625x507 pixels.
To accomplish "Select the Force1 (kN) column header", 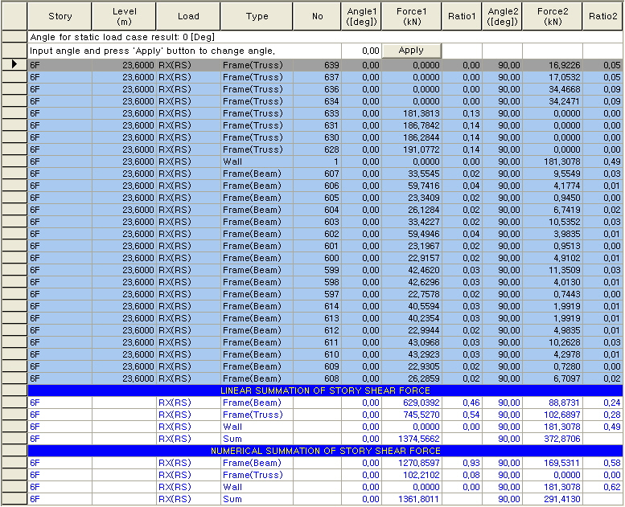I will (x=411, y=16).
